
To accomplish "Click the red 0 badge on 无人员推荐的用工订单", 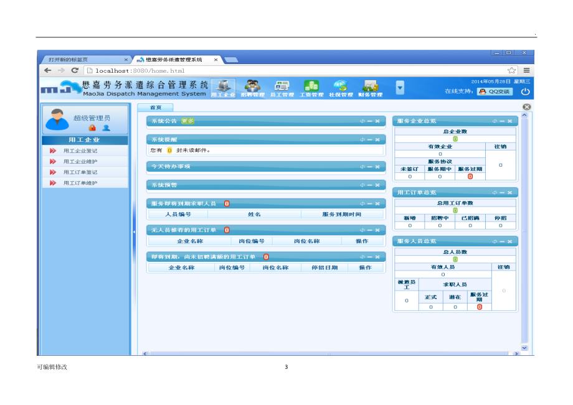I will pyautogui.click(x=227, y=230).
